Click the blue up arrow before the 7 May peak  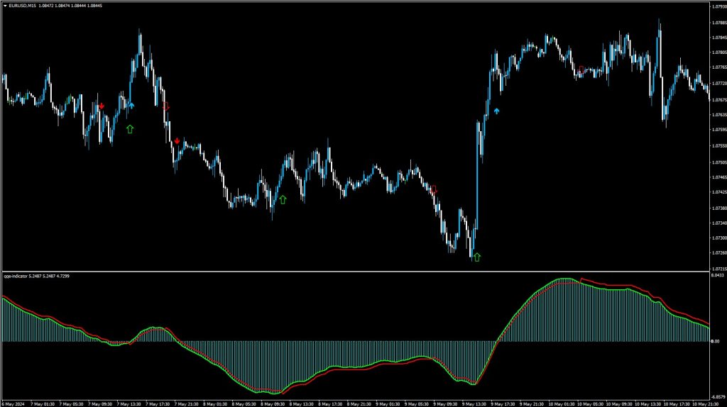131,105
